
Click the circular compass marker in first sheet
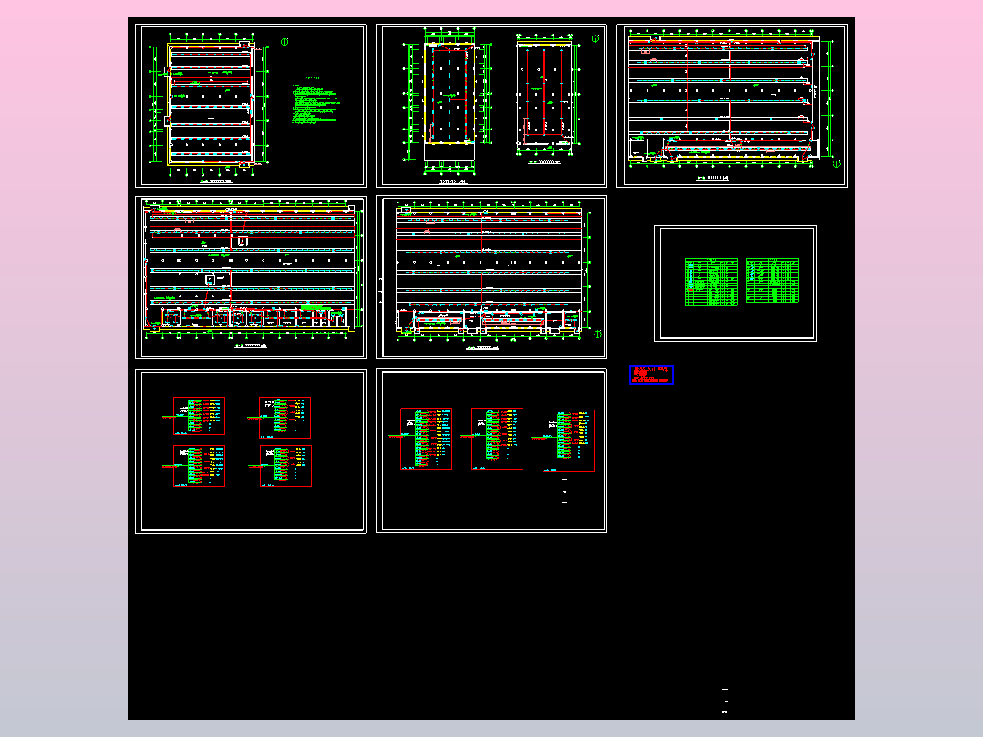[285, 42]
